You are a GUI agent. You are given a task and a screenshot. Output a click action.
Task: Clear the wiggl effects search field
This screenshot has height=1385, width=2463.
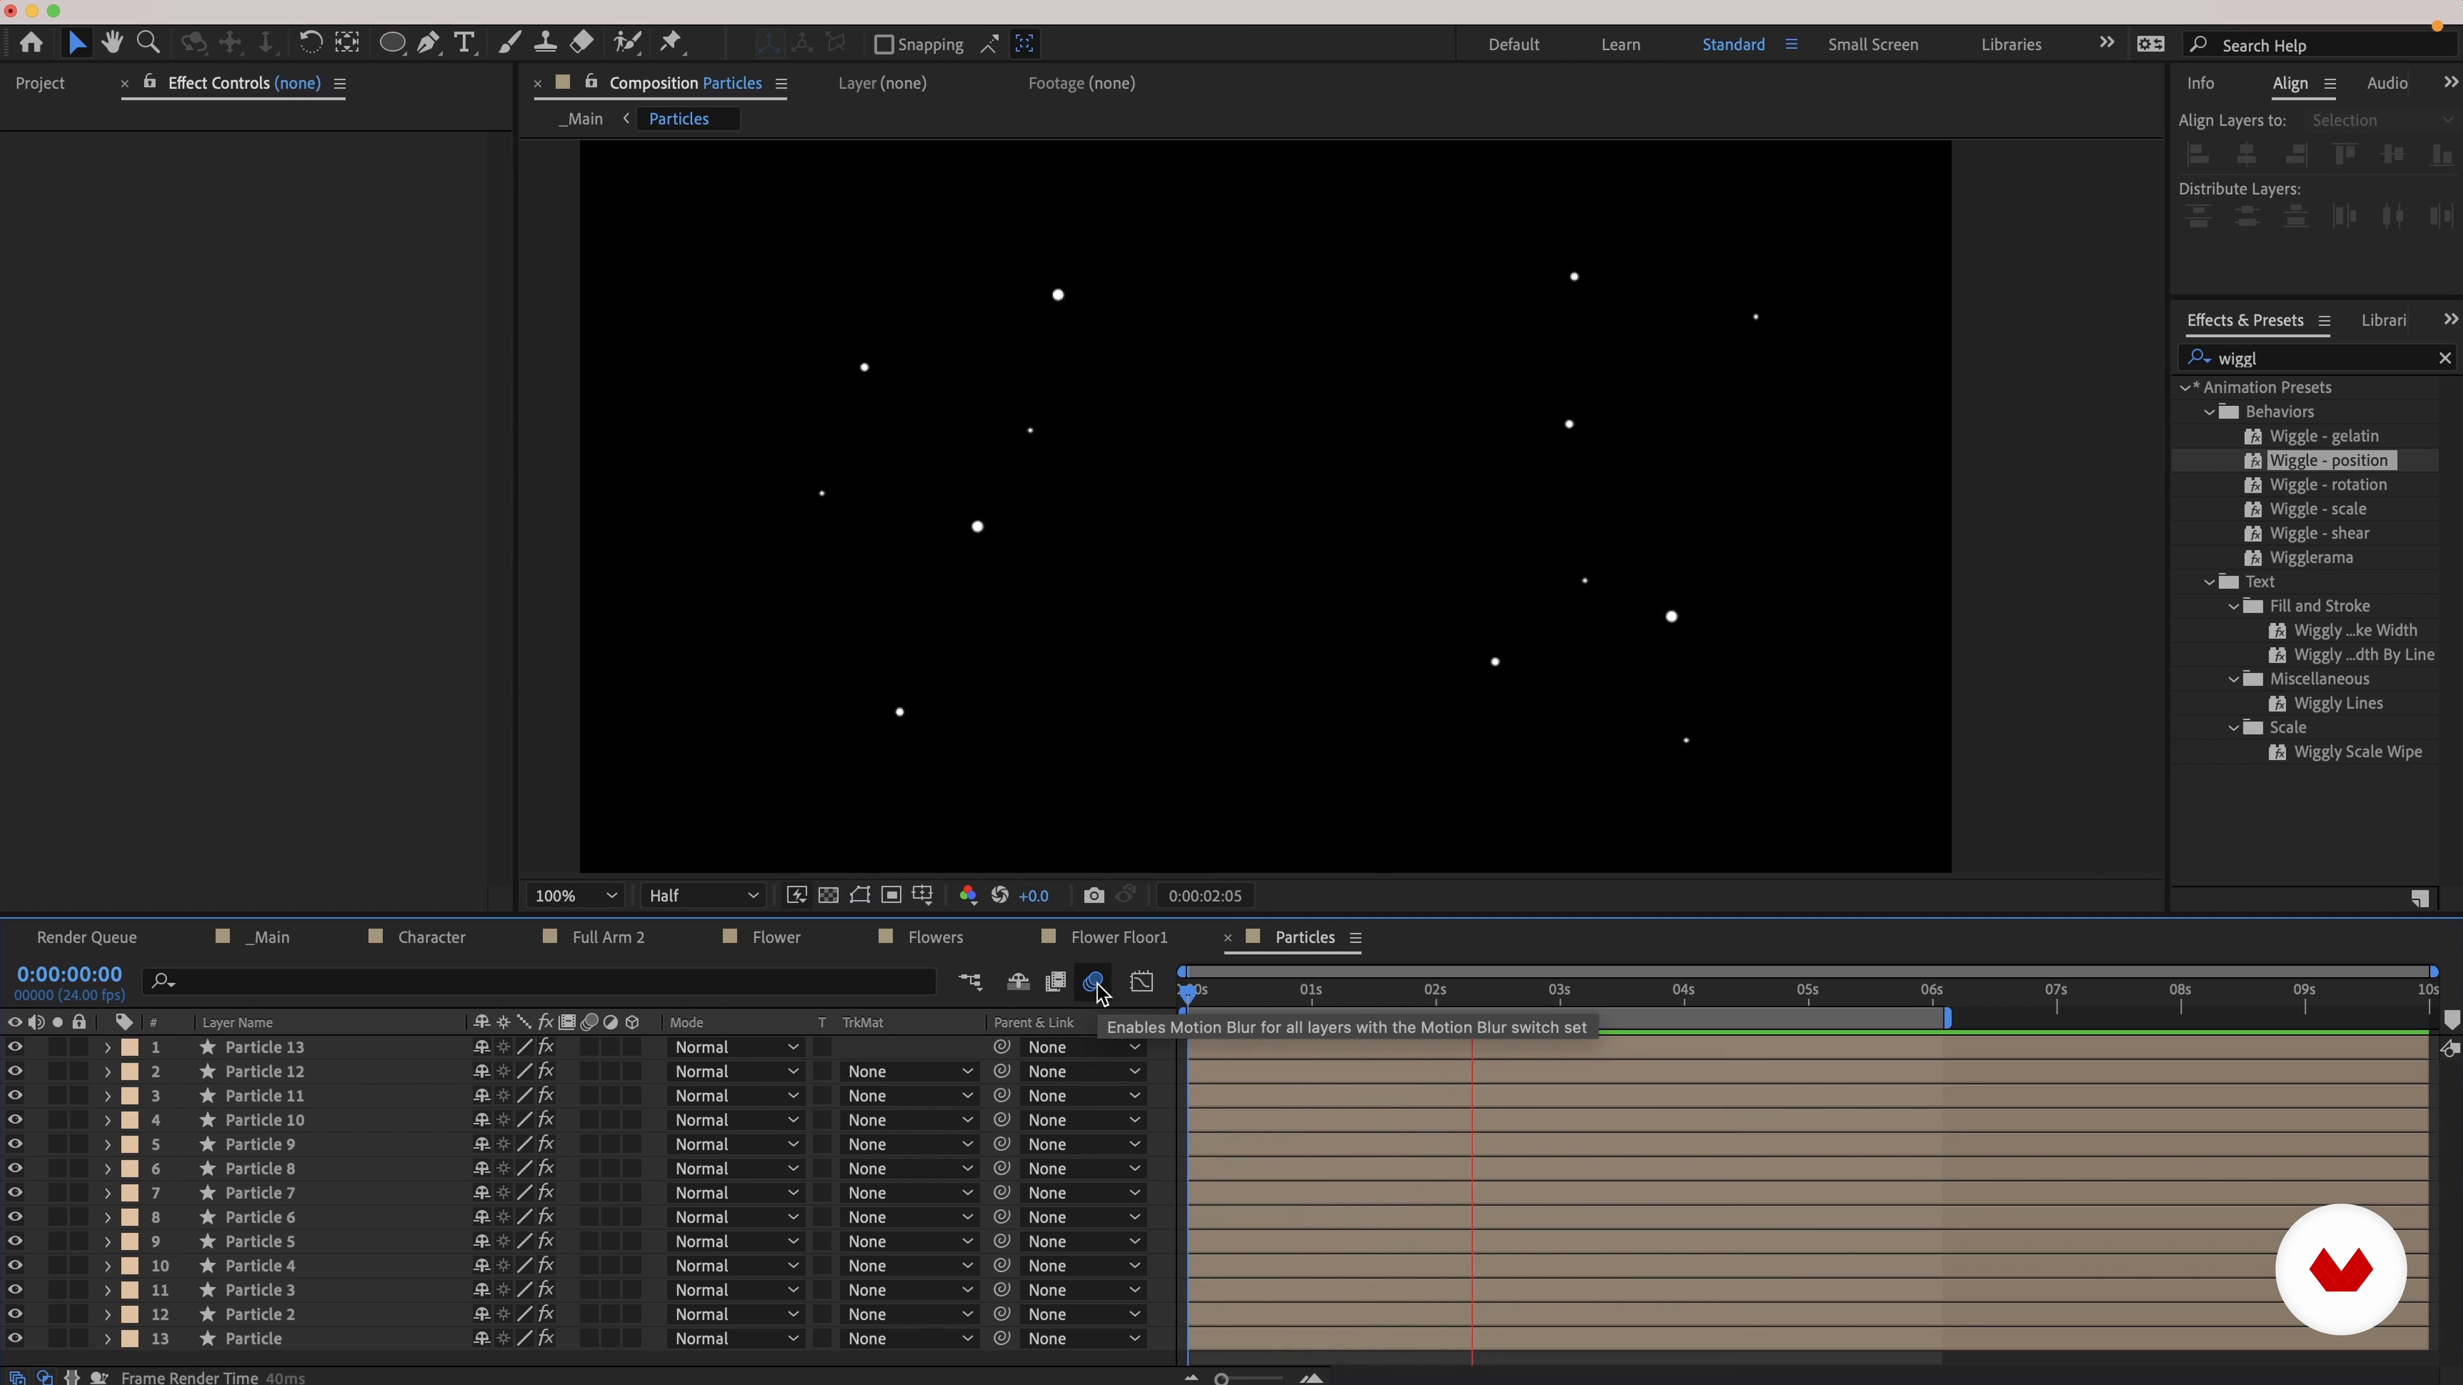[x=2445, y=358]
